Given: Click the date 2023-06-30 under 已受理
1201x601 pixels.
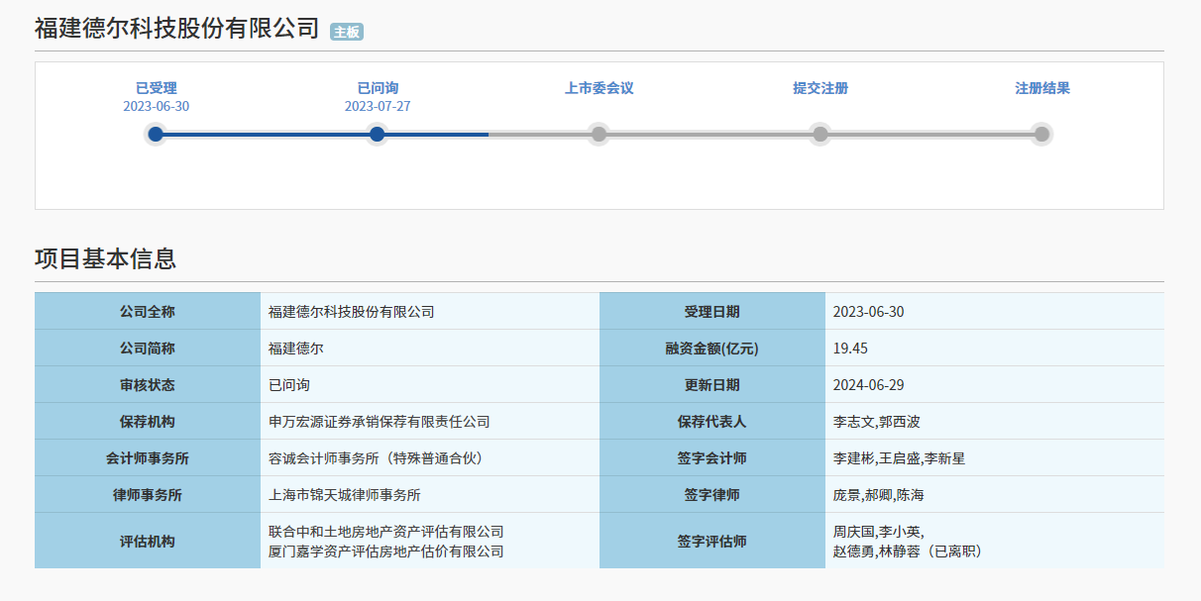Looking at the screenshot, I should 156,106.
